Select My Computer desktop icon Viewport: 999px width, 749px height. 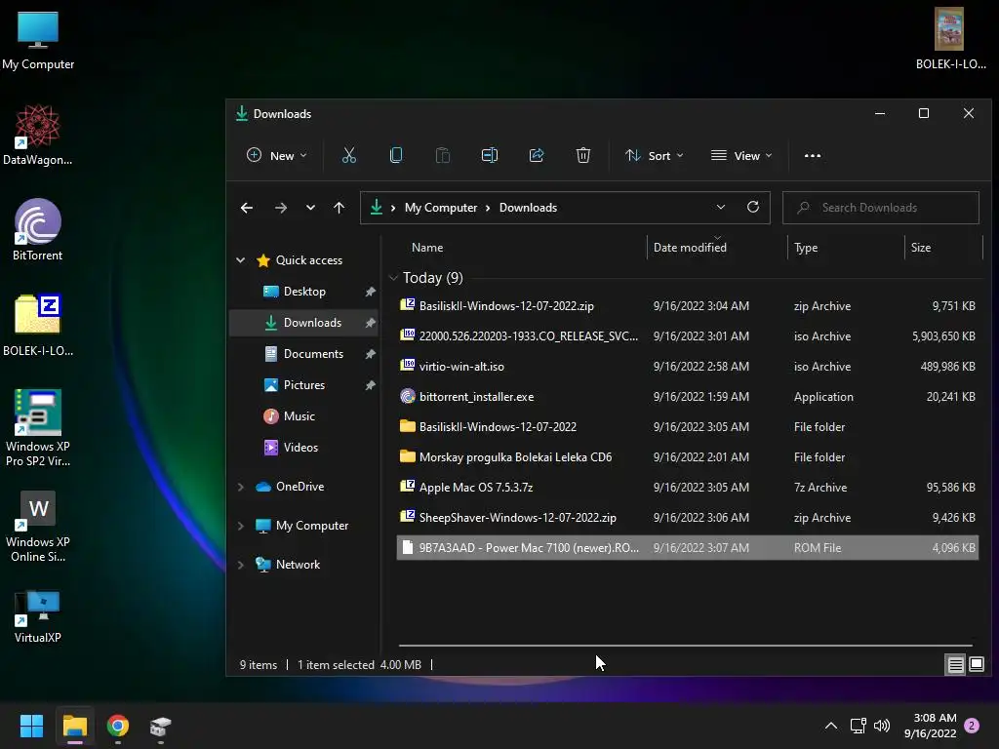click(38, 40)
